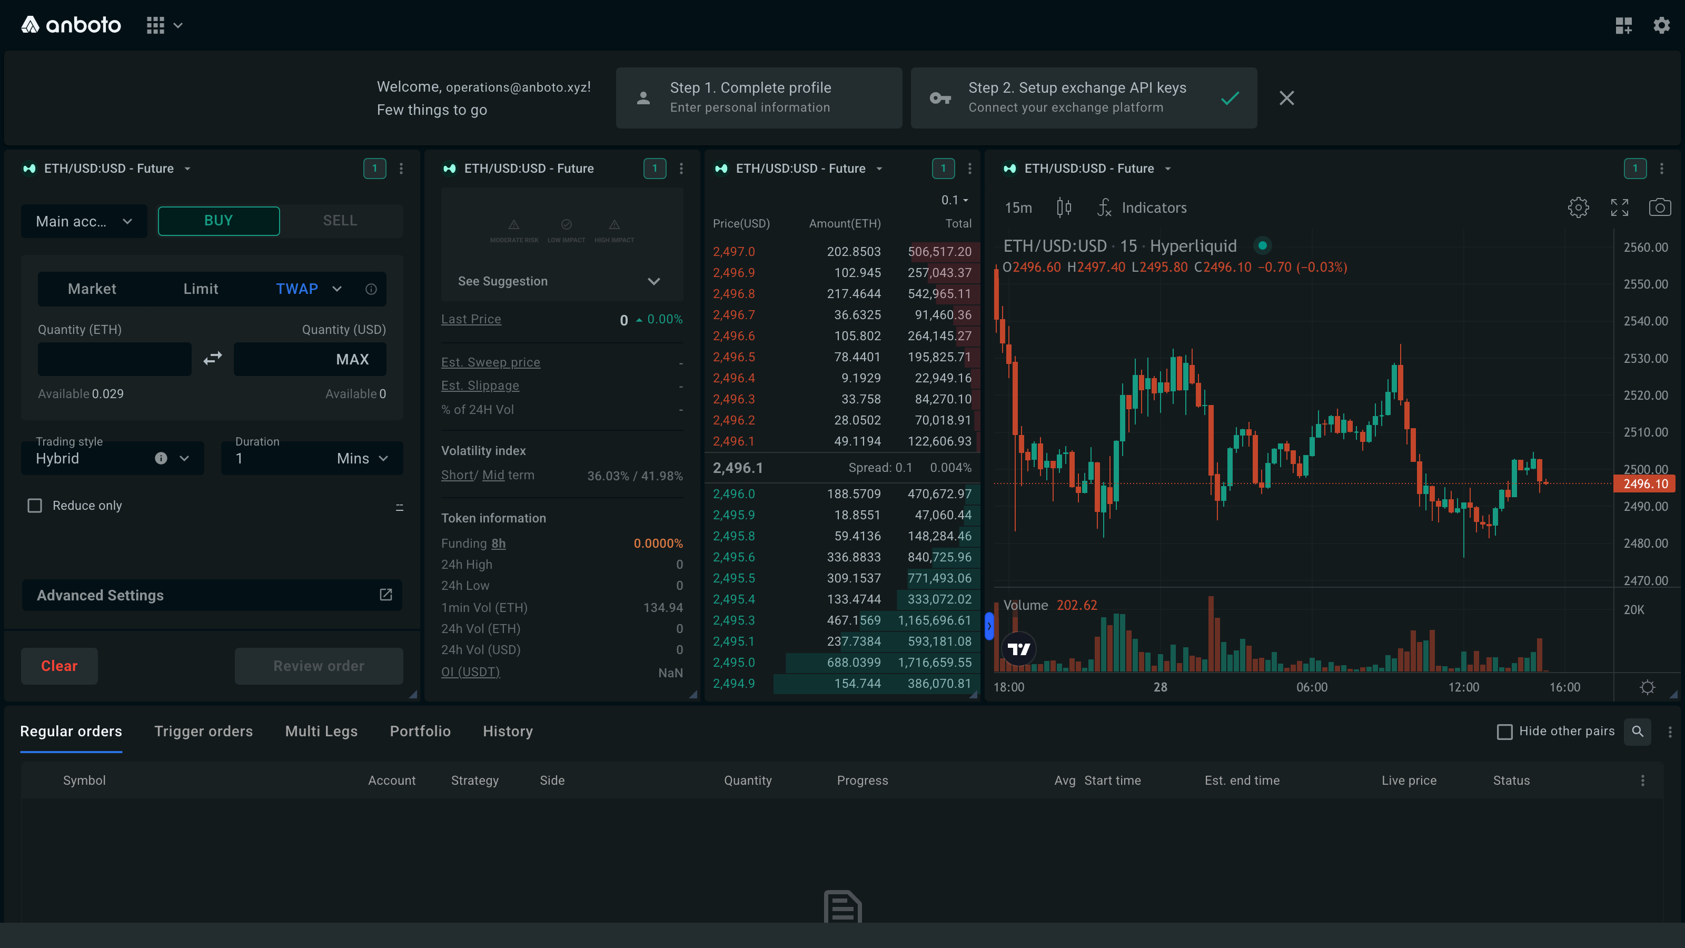The image size is (1685, 948).
Task: Click bid price 2,496.0 row
Action: [843, 494]
